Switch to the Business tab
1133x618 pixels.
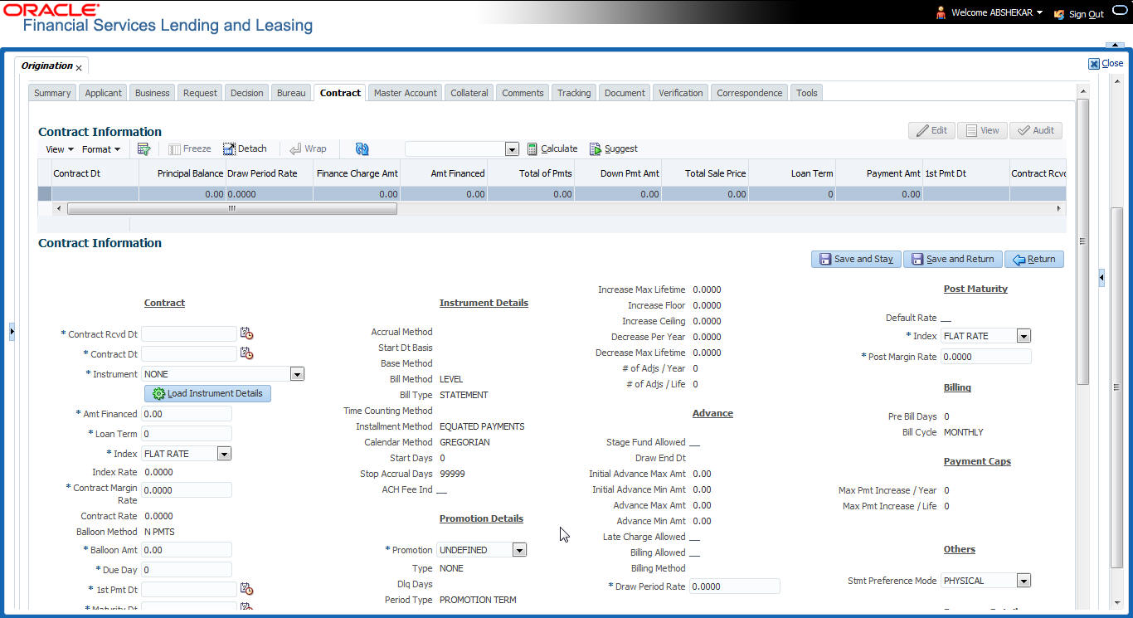153,93
